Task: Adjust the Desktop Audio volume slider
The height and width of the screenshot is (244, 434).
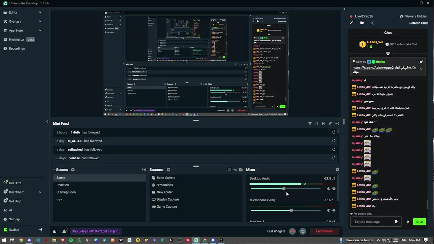Action: [x=285, y=189]
